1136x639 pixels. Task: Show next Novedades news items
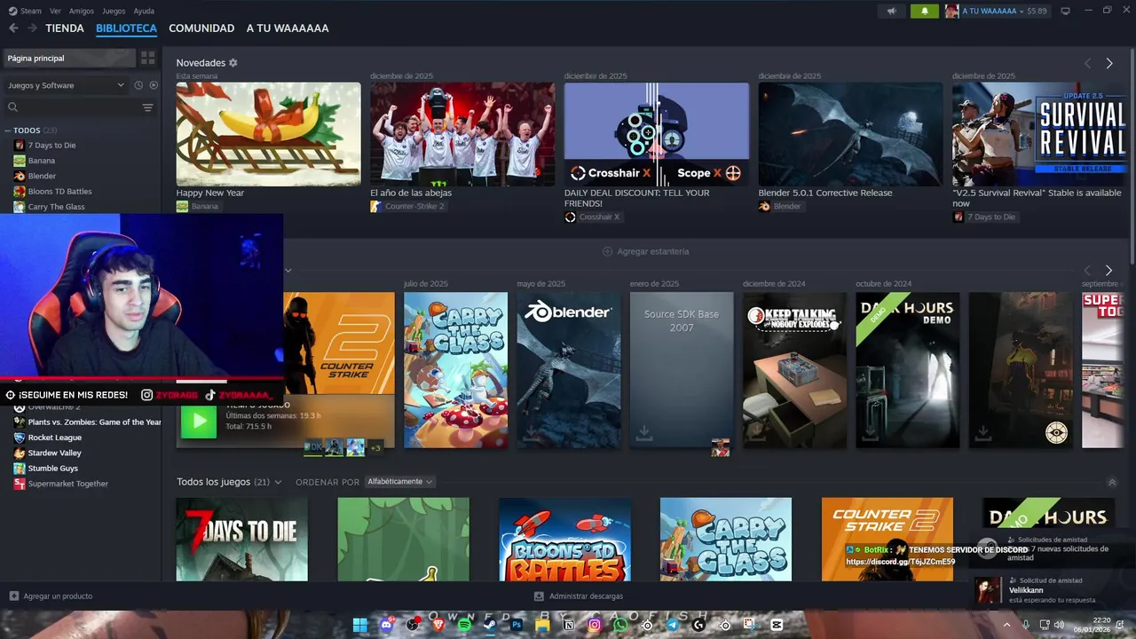coord(1108,63)
